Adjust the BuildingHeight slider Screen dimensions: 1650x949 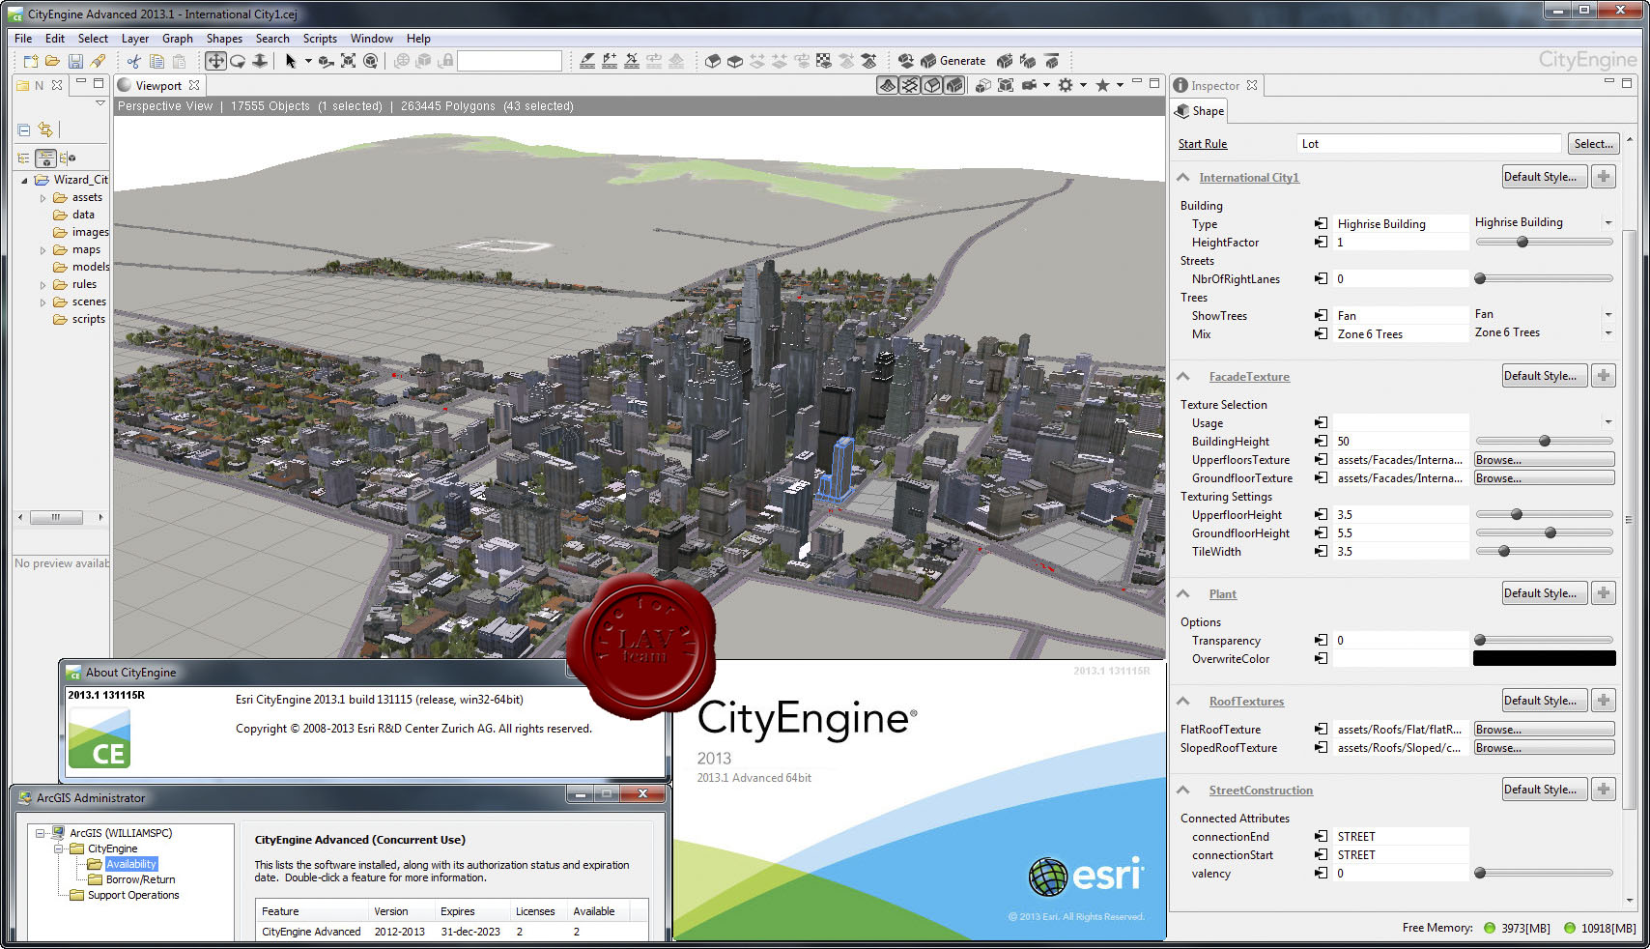click(1545, 442)
